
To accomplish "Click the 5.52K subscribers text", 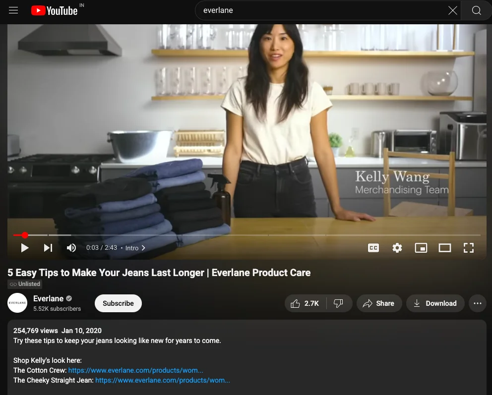I will 57,309.
